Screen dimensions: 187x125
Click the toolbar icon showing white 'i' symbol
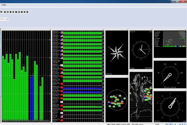[x=13, y=12]
